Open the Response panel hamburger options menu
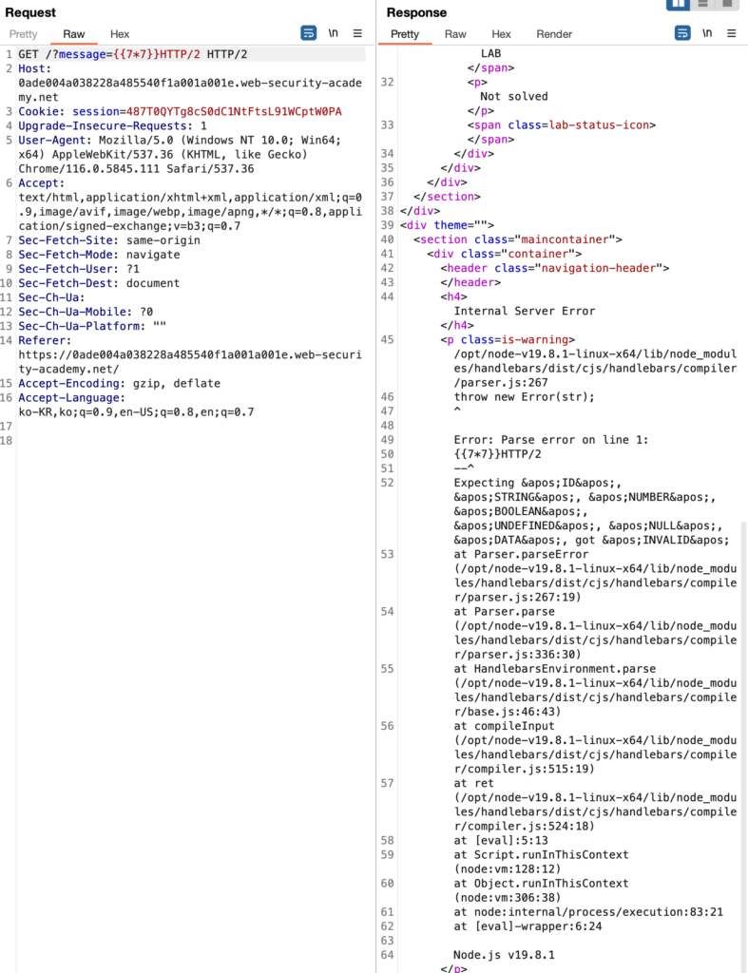This screenshot has height=973, width=748. click(x=731, y=33)
